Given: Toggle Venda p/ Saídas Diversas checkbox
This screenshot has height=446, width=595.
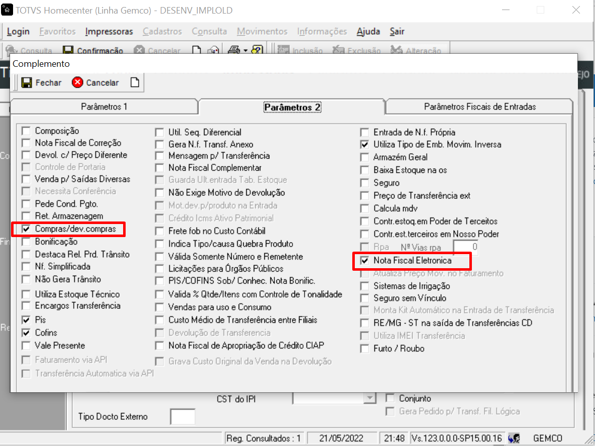Looking at the screenshot, I should [x=26, y=179].
